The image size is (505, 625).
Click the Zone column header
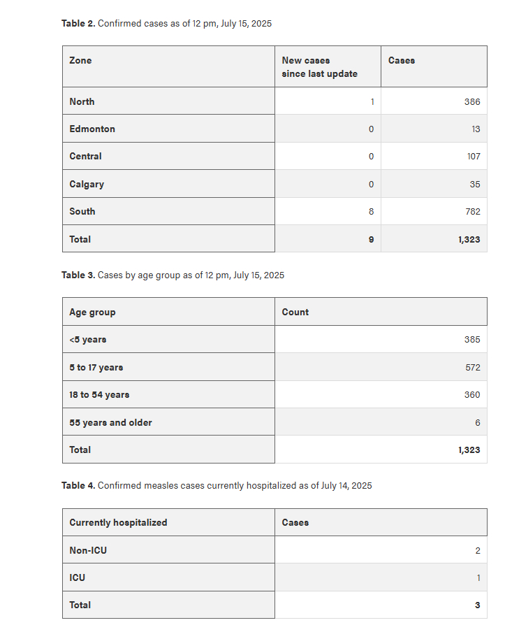[80, 61]
